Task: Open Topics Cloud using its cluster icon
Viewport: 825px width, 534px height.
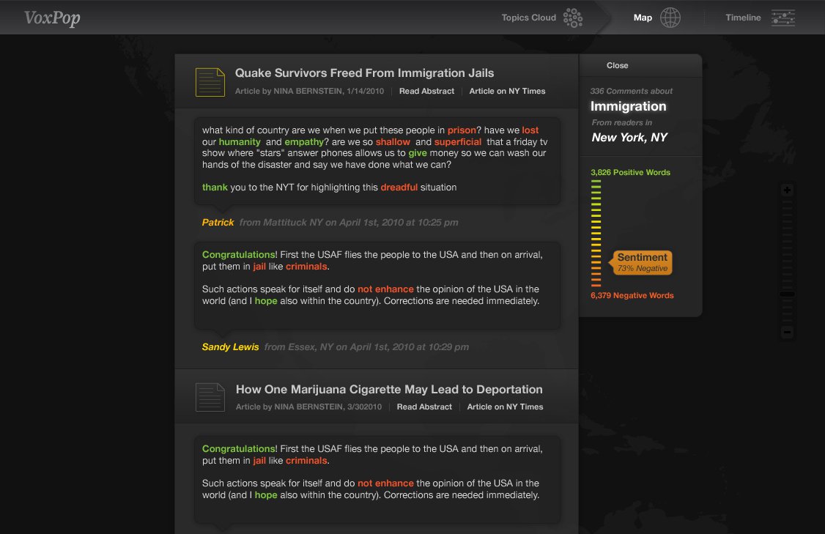Action: tap(572, 17)
